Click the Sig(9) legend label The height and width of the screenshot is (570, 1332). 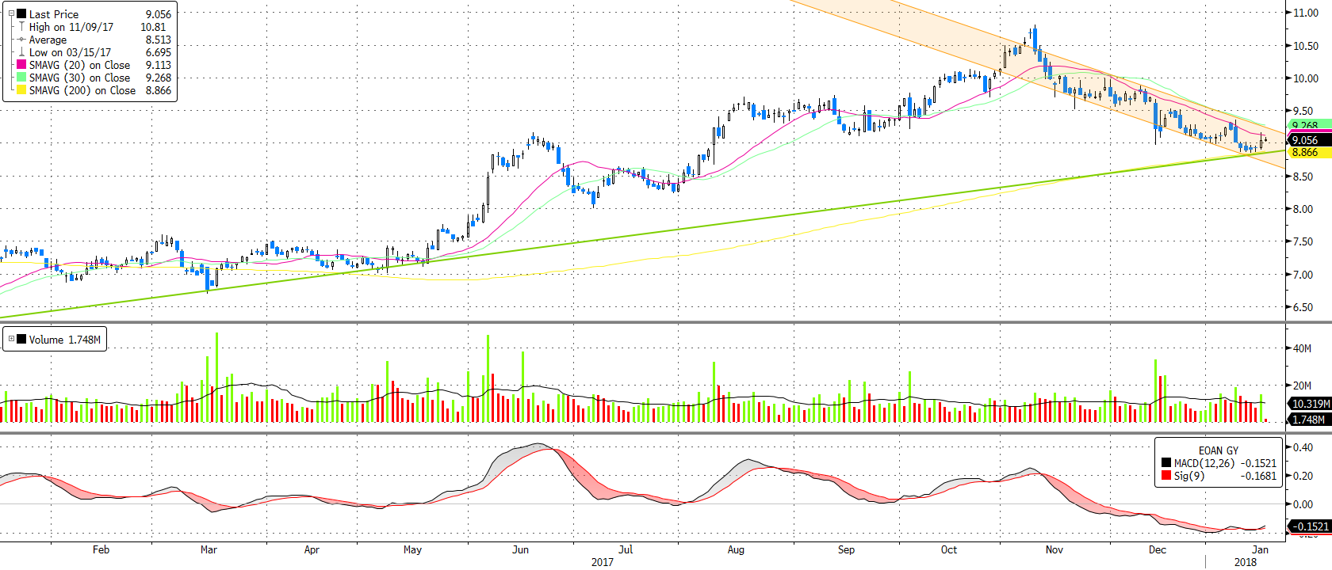pyautogui.click(x=1189, y=476)
